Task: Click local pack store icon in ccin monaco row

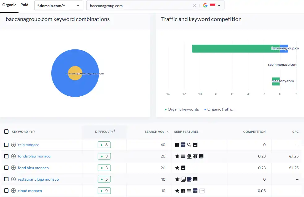Action: click(183, 145)
